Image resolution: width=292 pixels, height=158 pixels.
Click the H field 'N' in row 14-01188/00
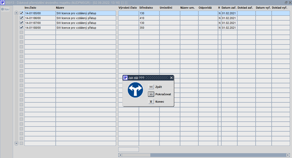[220, 28]
